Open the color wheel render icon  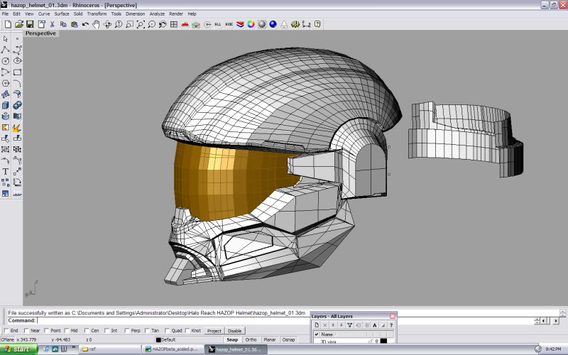[251, 24]
